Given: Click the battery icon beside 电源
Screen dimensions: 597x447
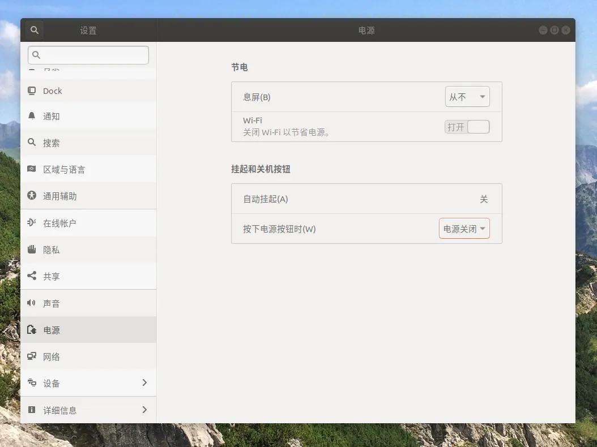Looking at the screenshot, I should (x=32, y=329).
